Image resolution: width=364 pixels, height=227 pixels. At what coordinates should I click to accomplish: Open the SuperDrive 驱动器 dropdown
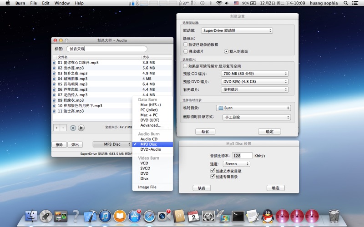point(237,31)
